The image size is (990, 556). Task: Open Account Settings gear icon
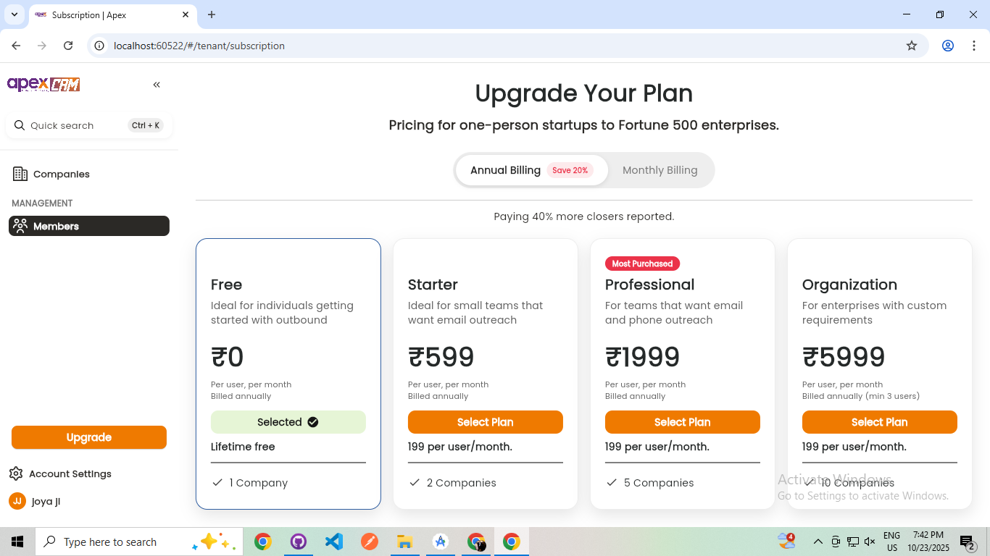[16, 473]
